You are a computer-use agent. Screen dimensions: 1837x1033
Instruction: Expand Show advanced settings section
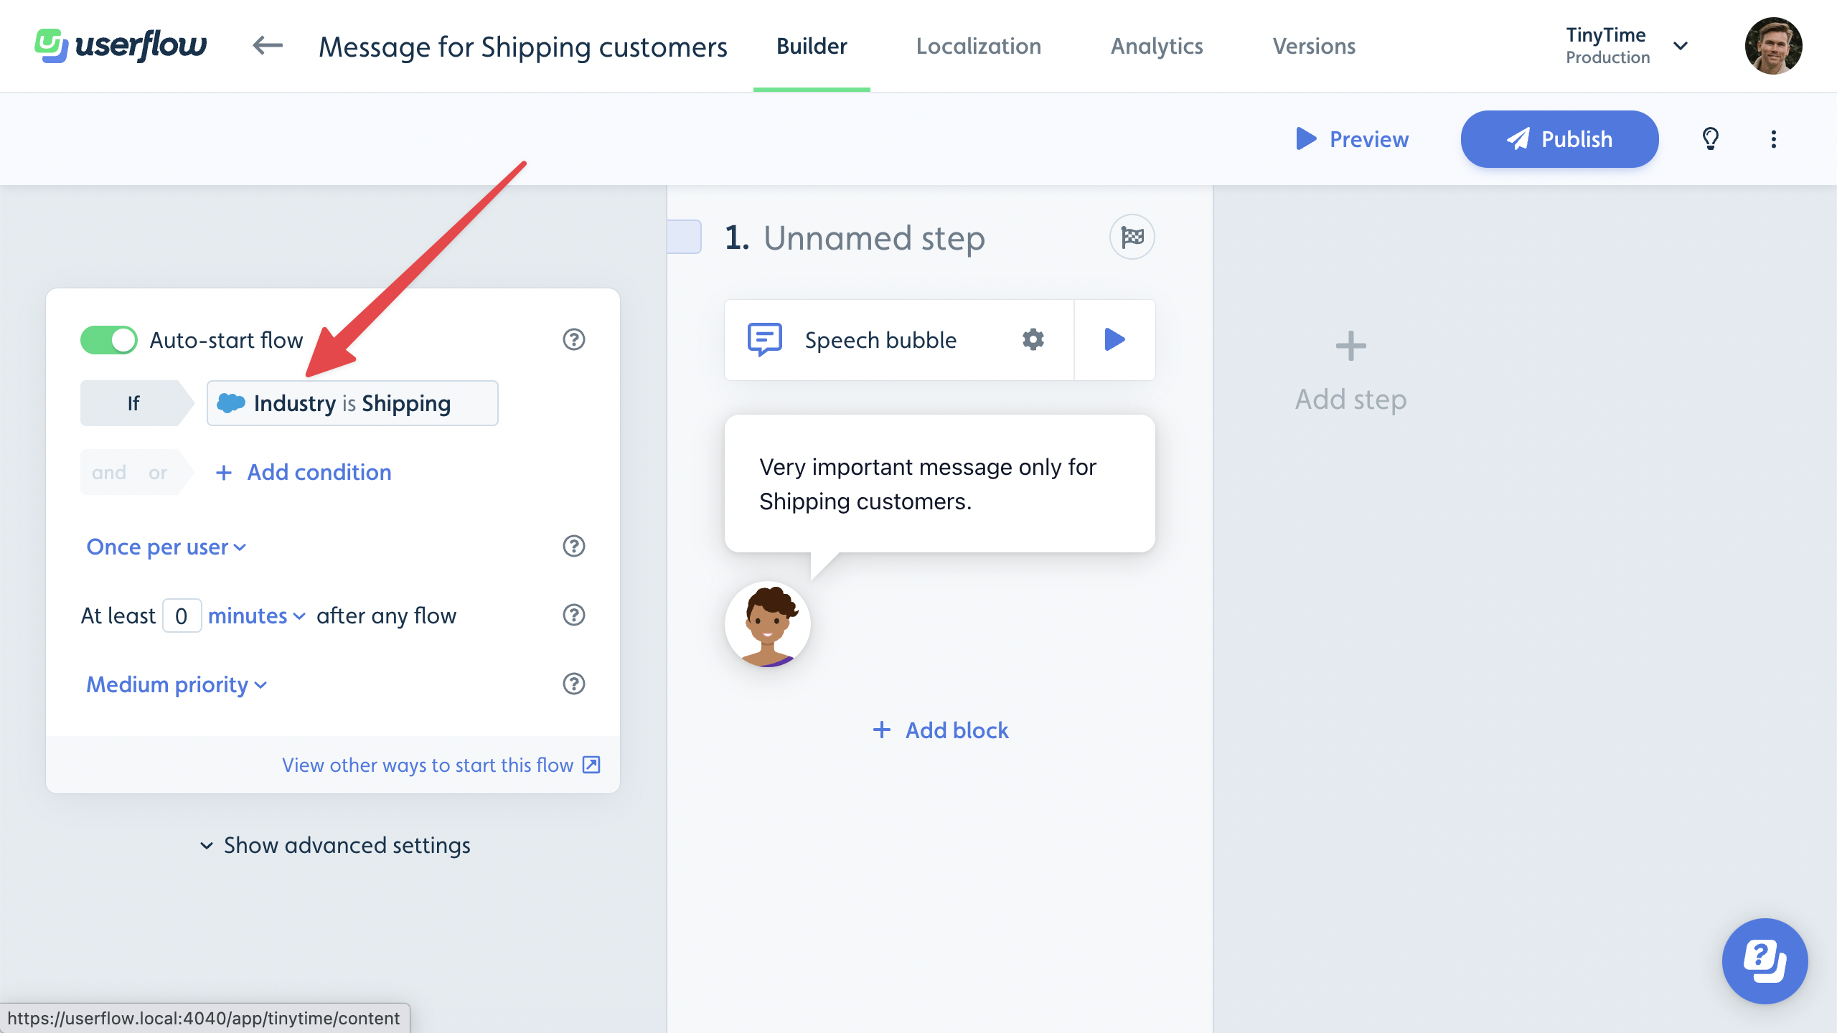(x=333, y=845)
